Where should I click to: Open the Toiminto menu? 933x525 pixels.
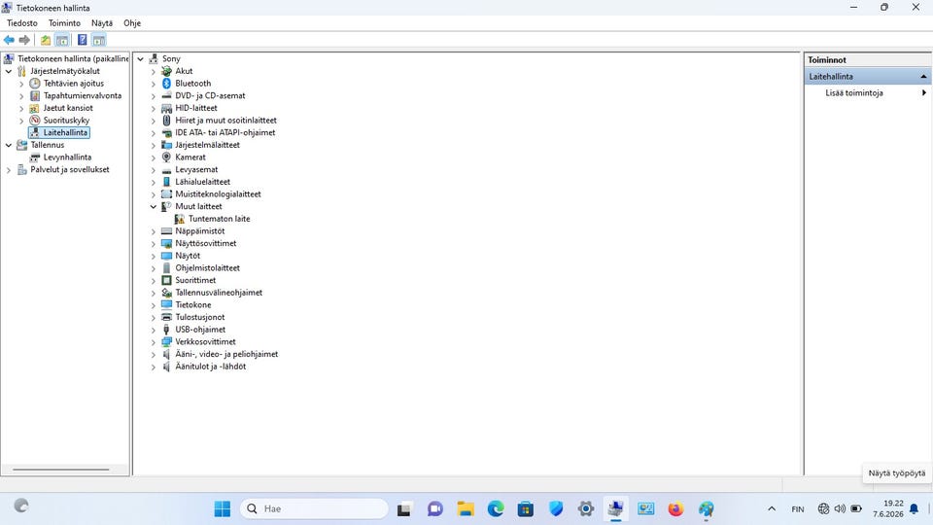coord(64,23)
